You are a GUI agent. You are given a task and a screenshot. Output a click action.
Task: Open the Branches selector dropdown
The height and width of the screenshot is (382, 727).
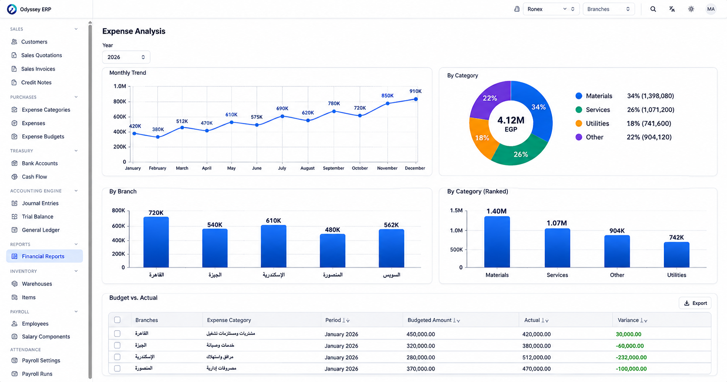[608, 9]
